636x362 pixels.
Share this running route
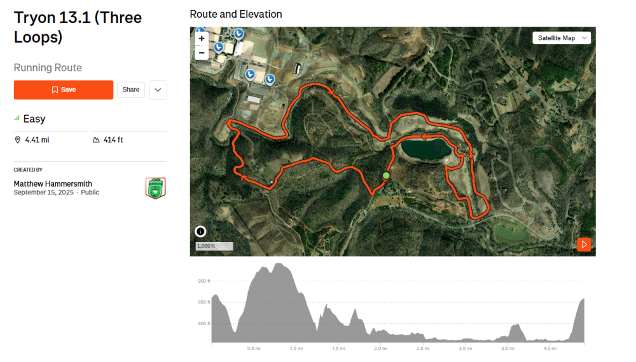coord(131,90)
